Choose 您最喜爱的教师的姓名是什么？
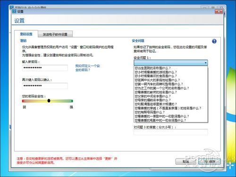236x177 pixels. tap(171, 92)
